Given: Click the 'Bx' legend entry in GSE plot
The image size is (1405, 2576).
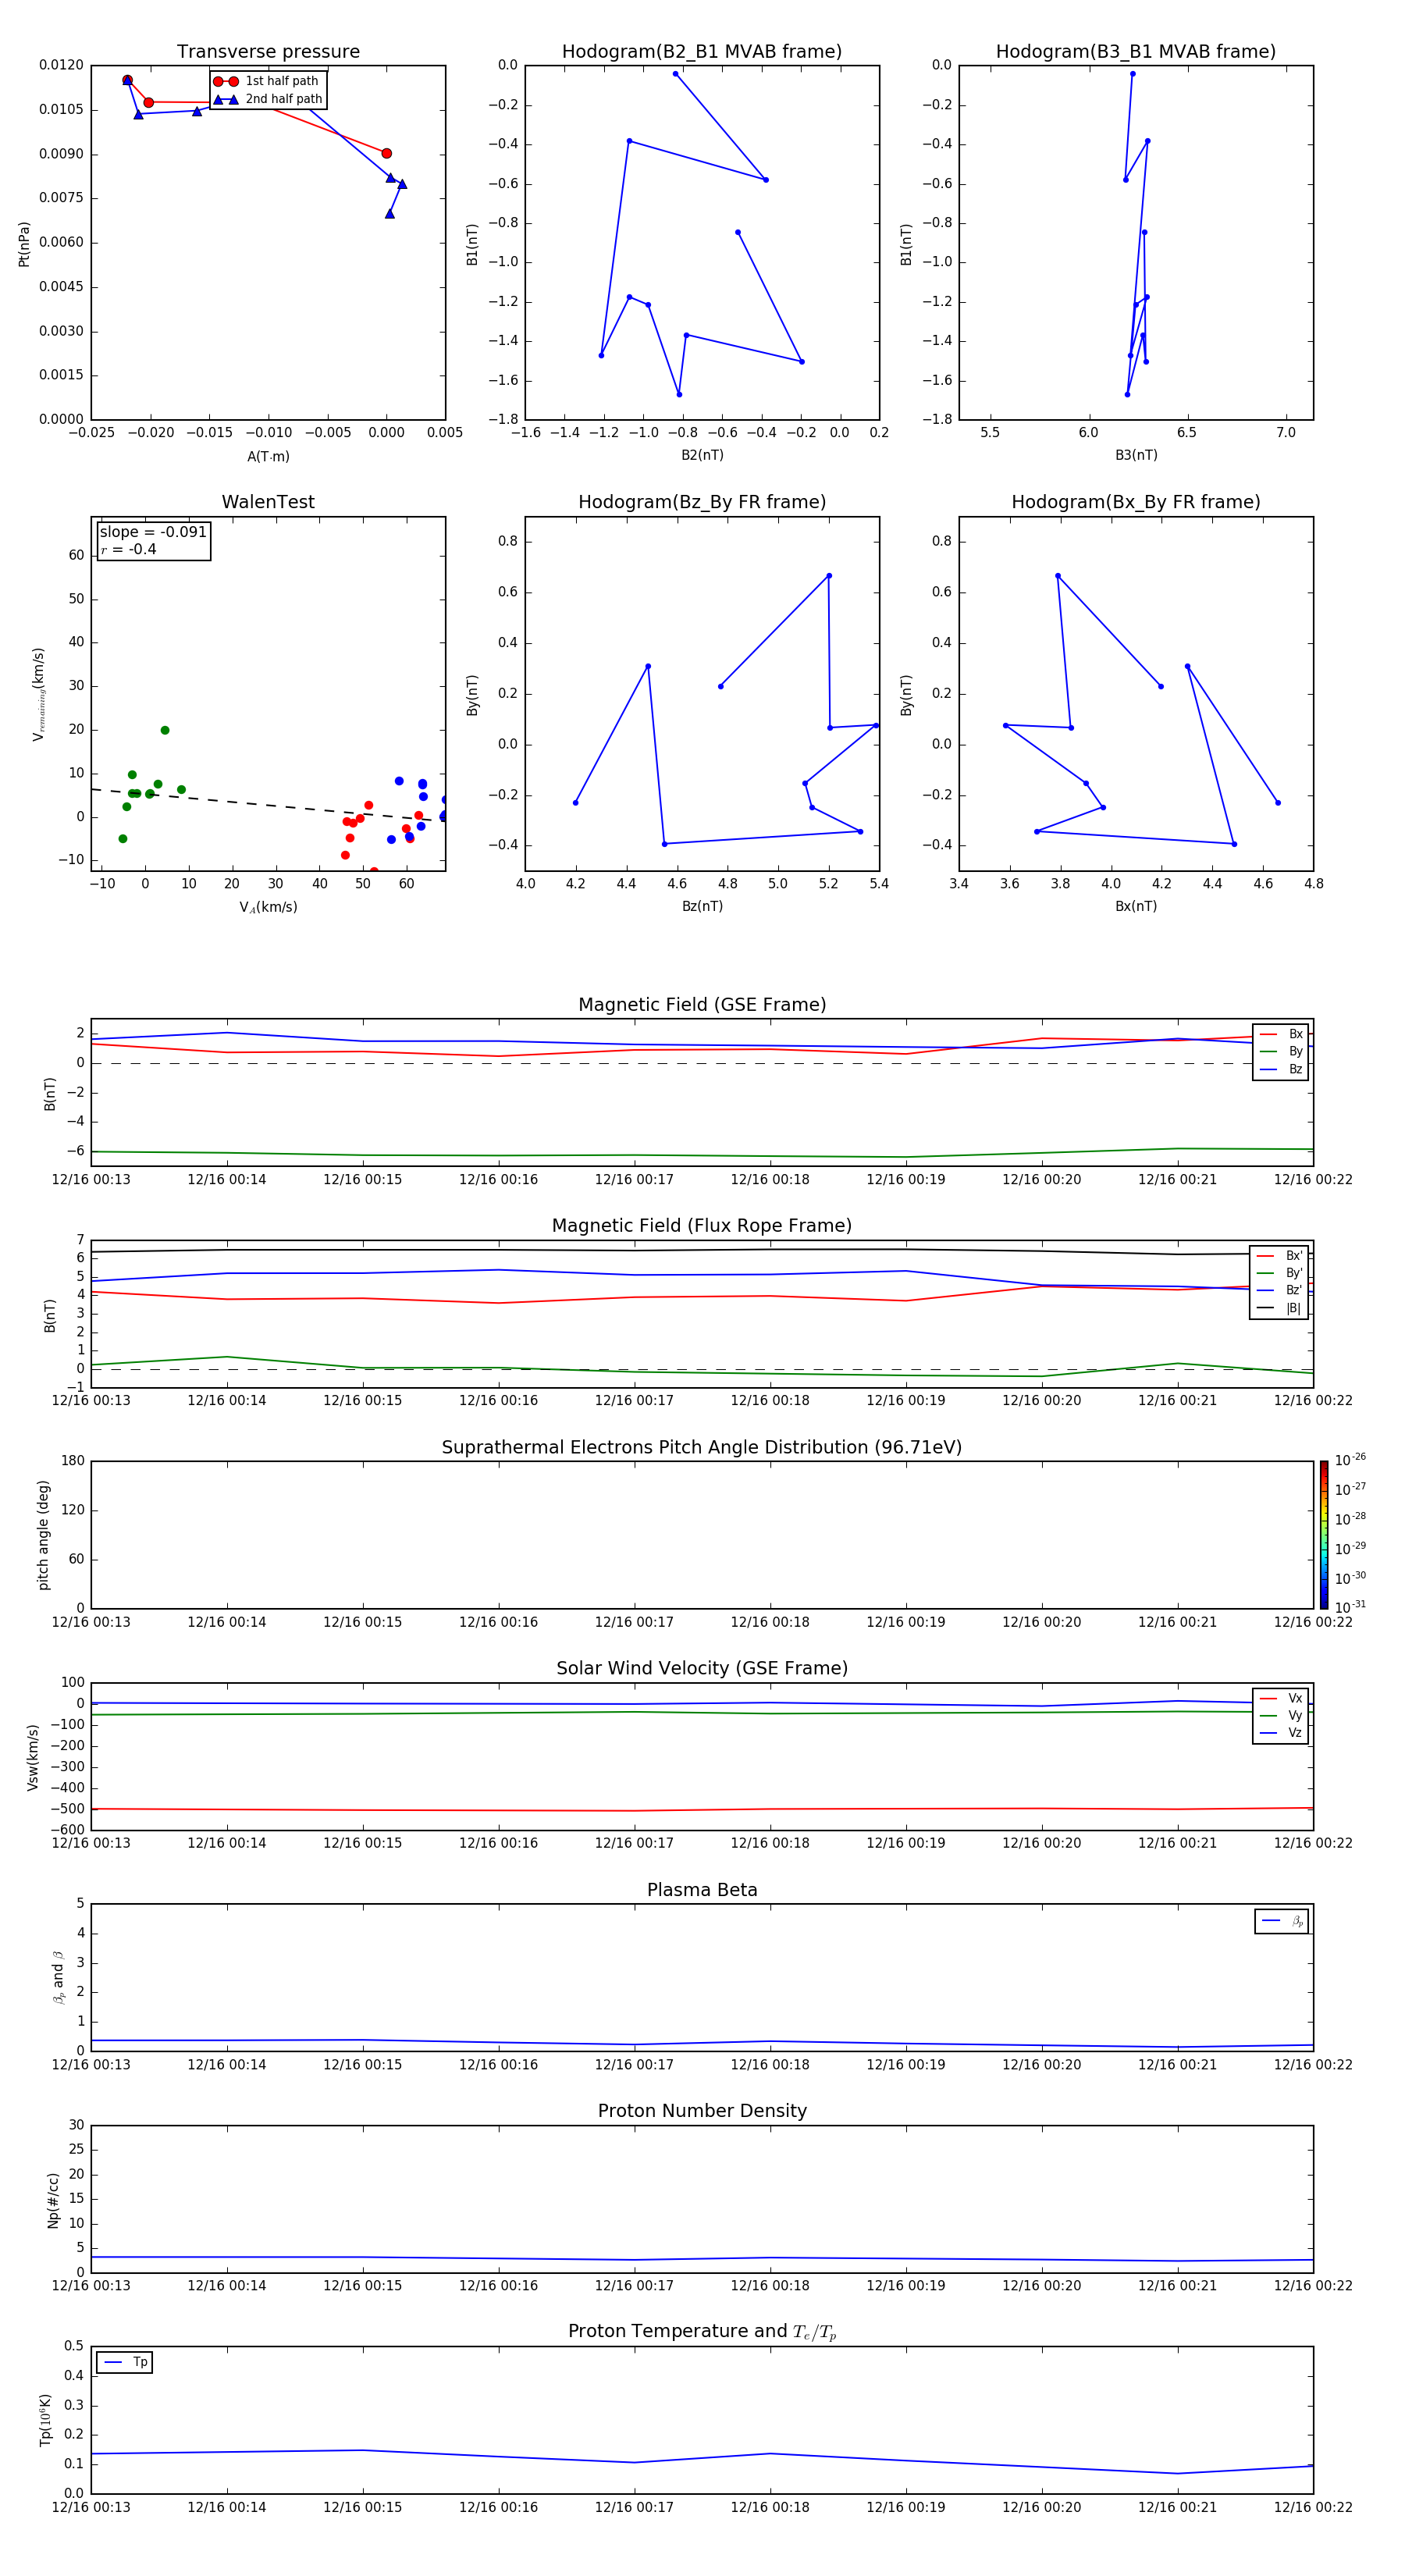Looking at the screenshot, I should click(1281, 1034).
